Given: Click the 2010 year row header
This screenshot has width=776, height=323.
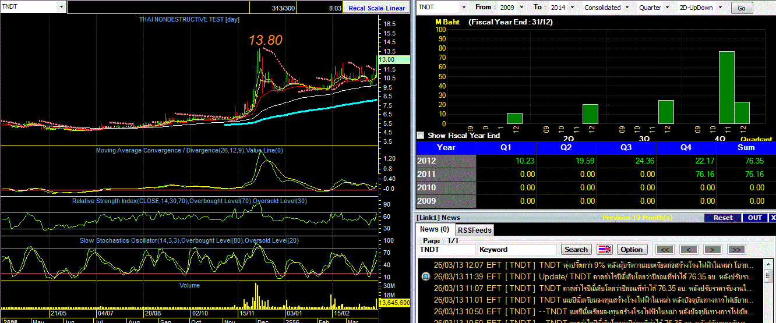Looking at the screenshot, I should [x=446, y=187].
